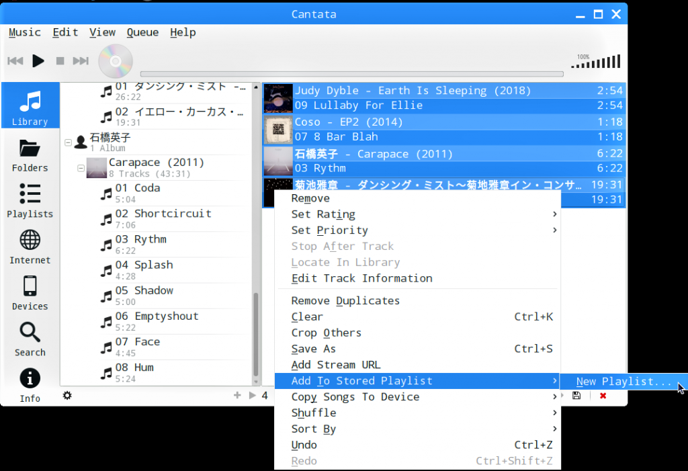
Task: Choose Undo from the context menu
Action: pyautogui.click(x=417, y=445)
